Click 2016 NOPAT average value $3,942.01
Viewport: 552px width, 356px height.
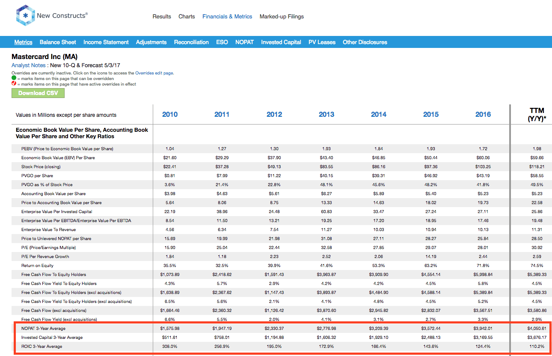483,329
